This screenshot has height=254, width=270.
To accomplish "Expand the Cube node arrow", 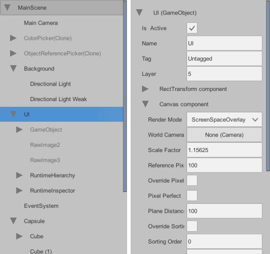I will [x=19, y=236].
